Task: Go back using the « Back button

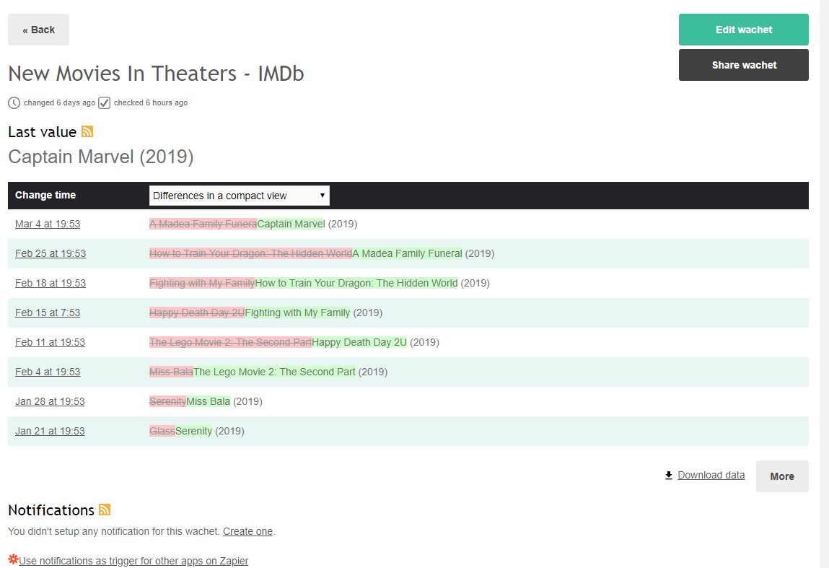Action: 38,30
